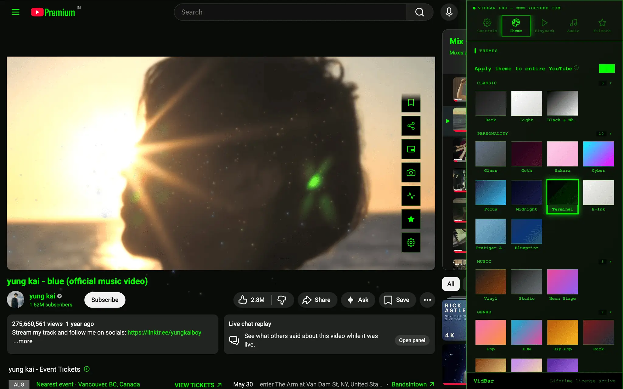
Task: Apply the EDM genre theme
Action: (527, 336)
